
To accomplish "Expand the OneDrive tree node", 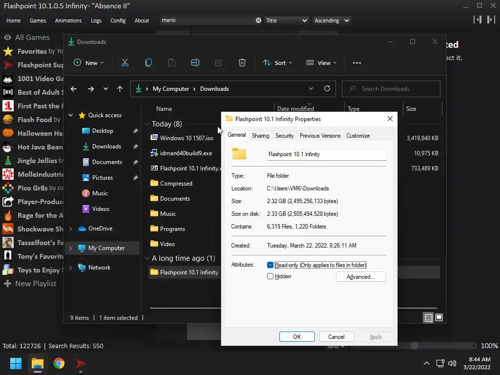I will (x=71, y=229).
